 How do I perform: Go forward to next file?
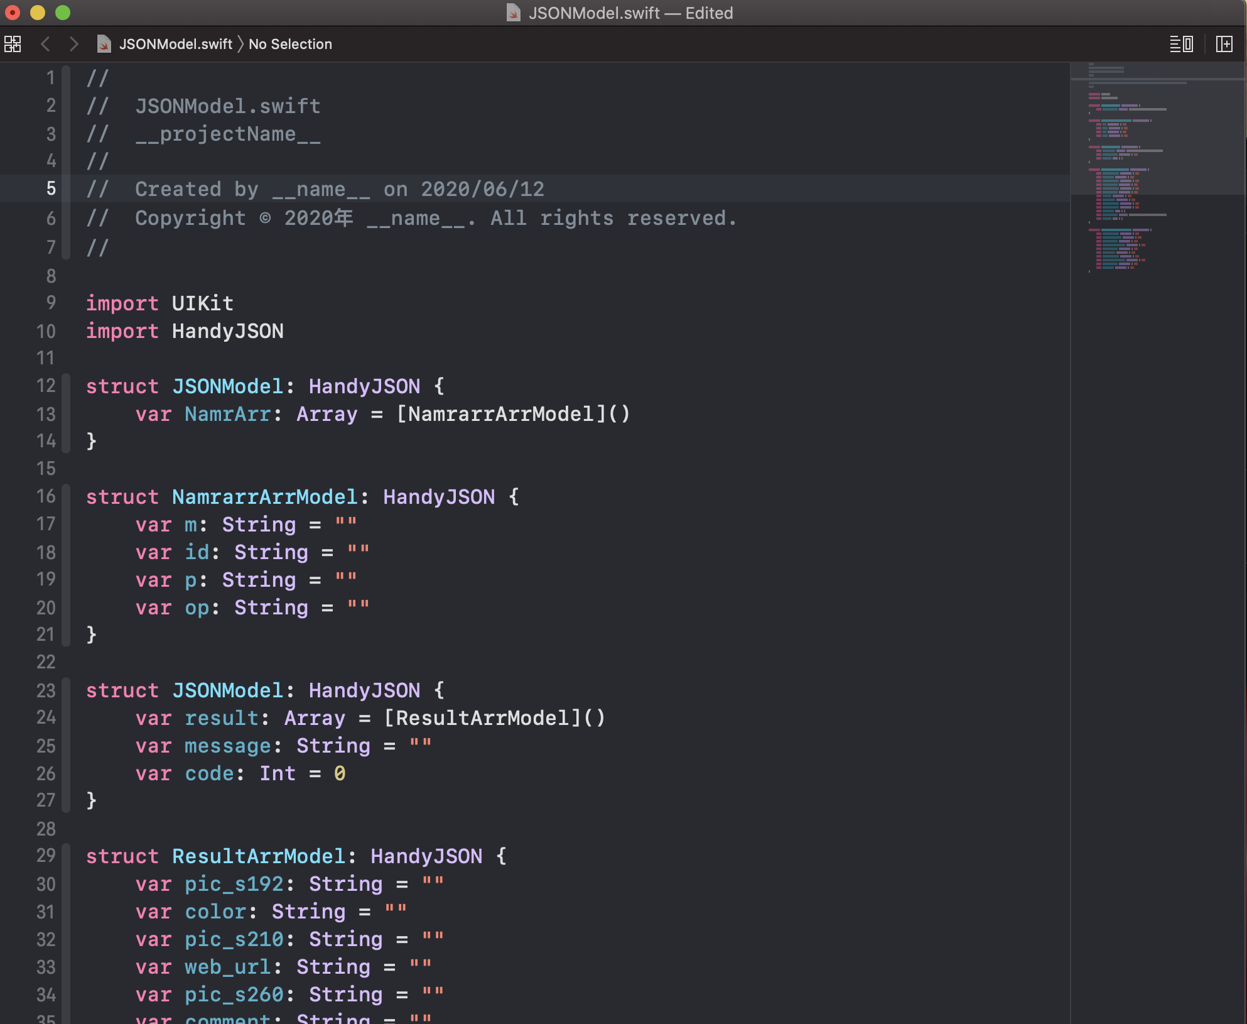click(74, 44)
